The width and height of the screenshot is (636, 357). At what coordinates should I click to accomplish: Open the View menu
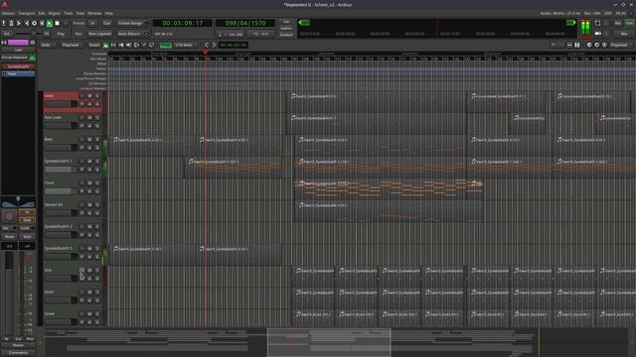80,13
